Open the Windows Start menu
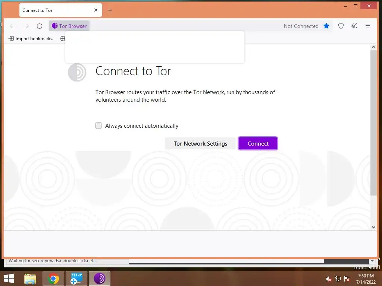The image size is (382, 286). coord(9,279)
